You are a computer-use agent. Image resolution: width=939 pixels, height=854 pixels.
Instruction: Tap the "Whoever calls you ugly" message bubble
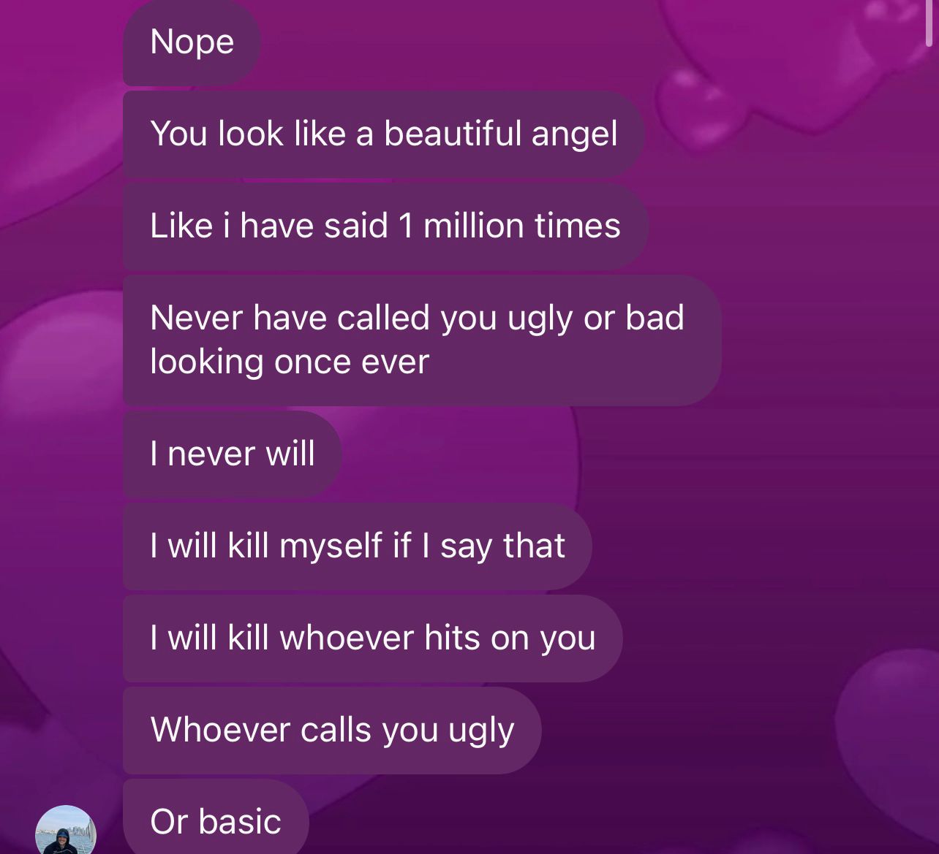[x=332, y=730]
